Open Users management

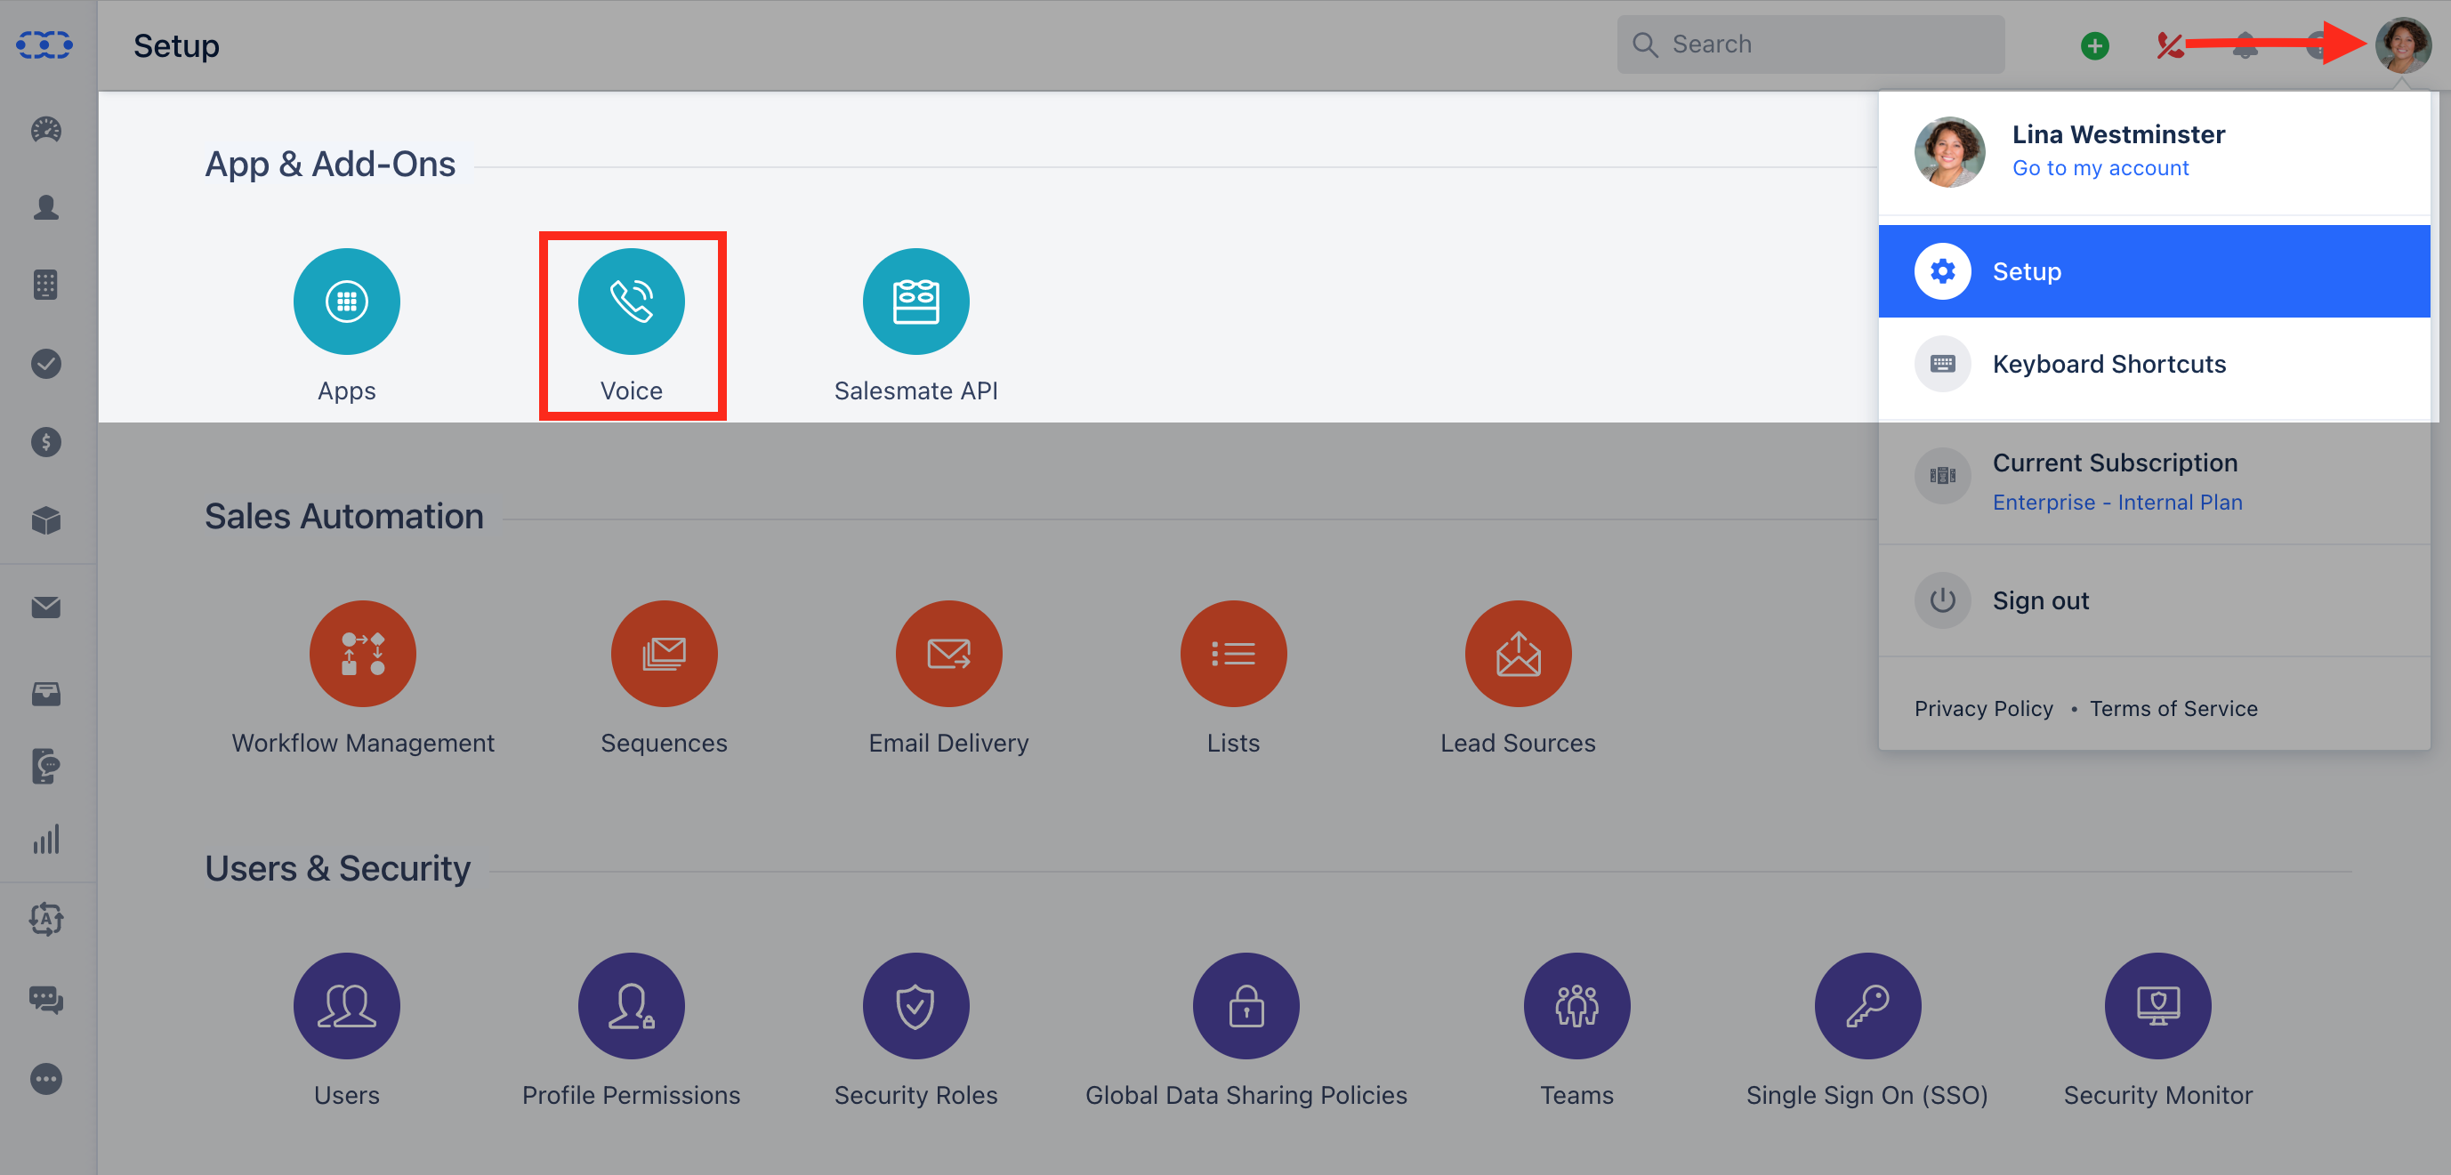[x=346, y=1006]
